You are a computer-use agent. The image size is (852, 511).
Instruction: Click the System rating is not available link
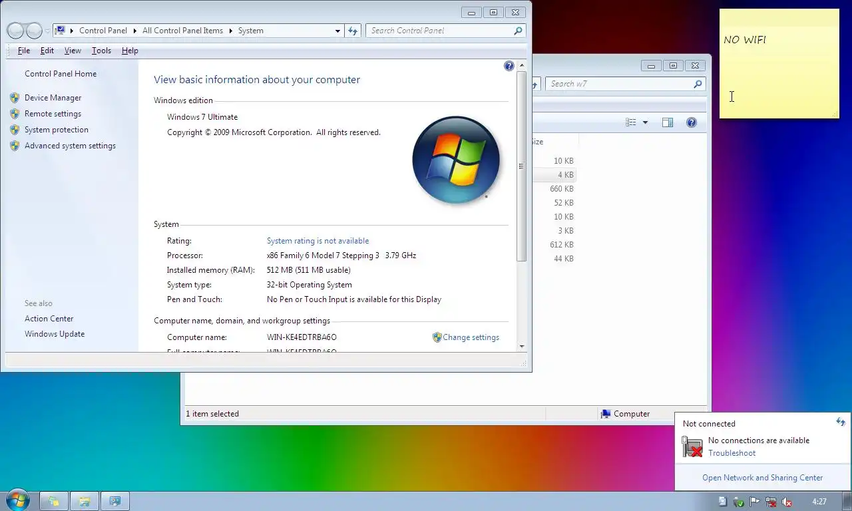click(318, 241)
